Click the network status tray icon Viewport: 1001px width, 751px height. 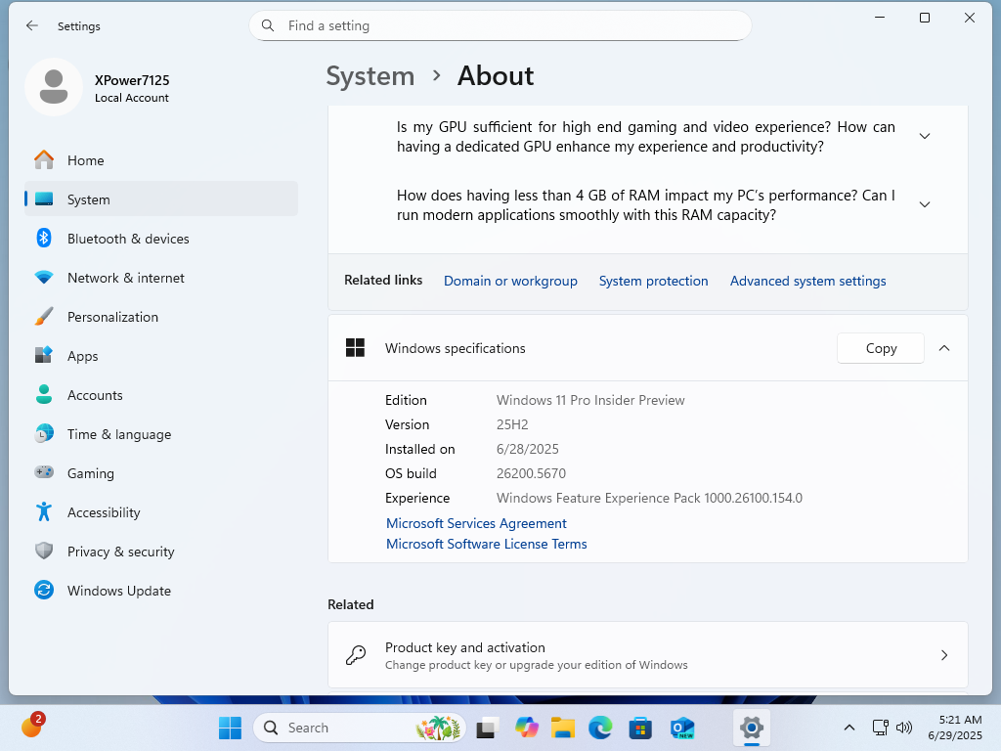[x=881, y=728]
